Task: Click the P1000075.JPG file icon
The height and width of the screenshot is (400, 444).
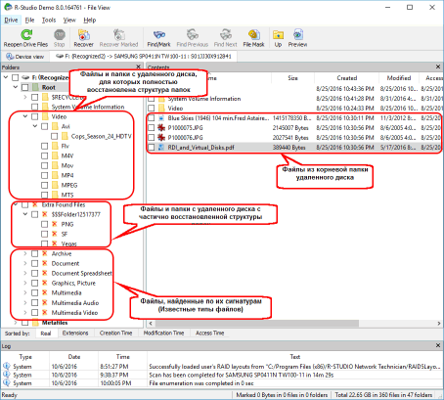Action: click(x=161, y=128)
